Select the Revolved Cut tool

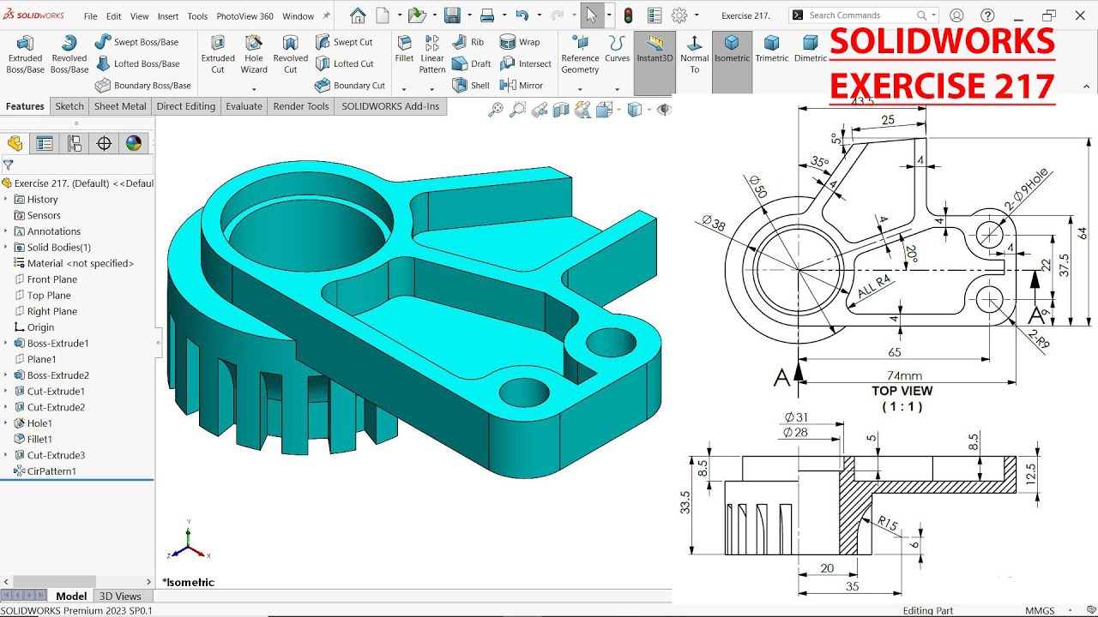coord(291,54)
